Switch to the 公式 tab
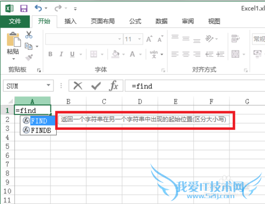This screenshot has width=265, height=204. coord(135,21)
